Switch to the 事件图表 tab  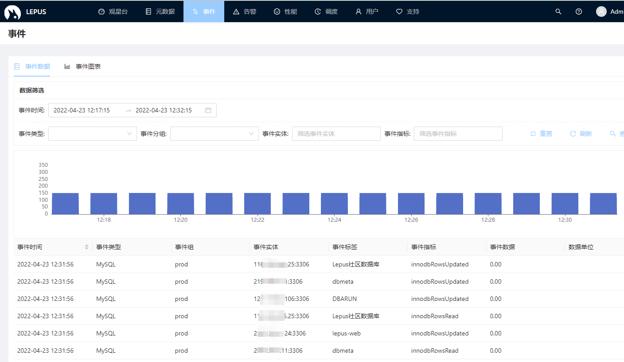point(82,66)
